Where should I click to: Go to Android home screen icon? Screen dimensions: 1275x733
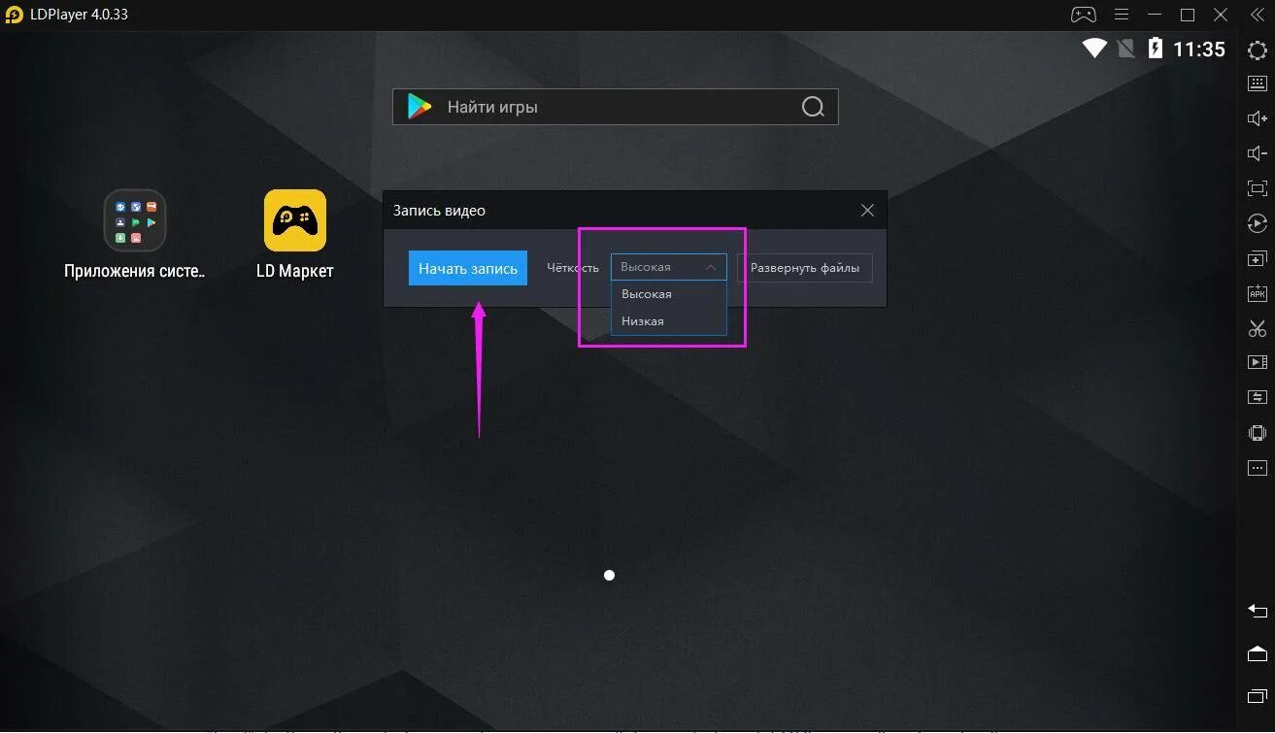click(x=1258, y=652)
